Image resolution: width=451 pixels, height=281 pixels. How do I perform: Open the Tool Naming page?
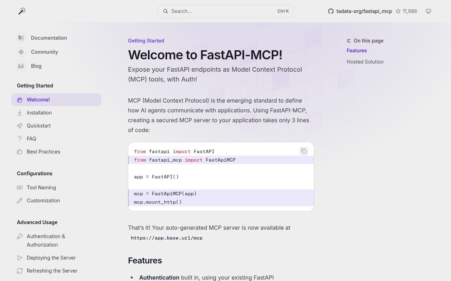[x=56, y=188]
